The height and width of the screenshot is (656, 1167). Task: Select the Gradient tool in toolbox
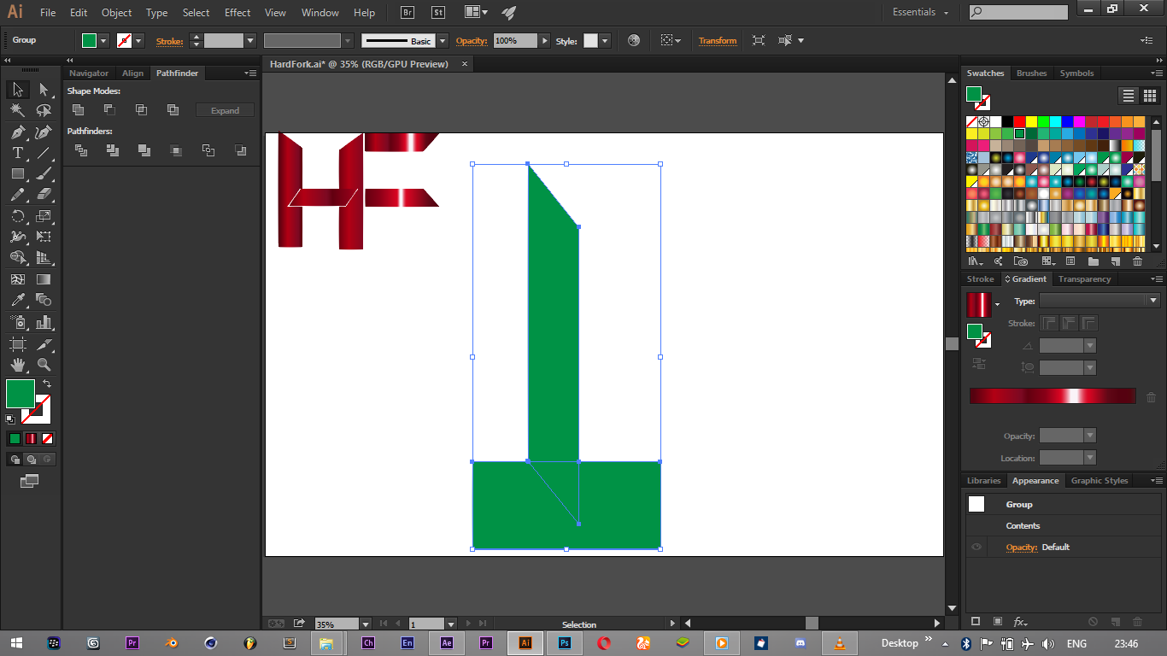44,279
